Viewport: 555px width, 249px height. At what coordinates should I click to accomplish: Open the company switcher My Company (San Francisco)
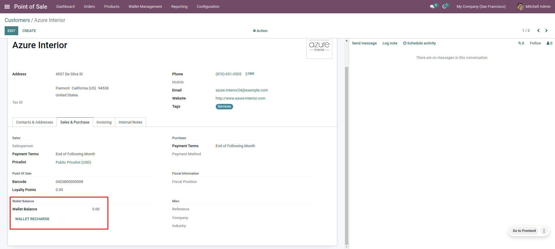pos(481,7)
